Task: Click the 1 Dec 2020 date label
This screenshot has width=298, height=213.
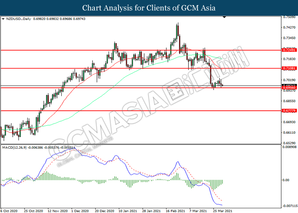Action: 80,211
